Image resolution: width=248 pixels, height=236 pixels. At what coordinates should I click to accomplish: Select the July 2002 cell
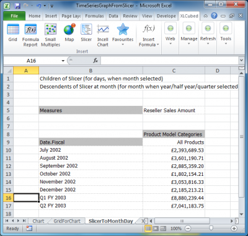coord(91,150)
